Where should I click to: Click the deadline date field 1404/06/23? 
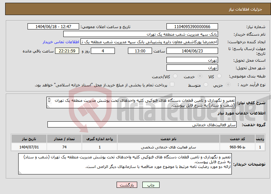point(192,51)
